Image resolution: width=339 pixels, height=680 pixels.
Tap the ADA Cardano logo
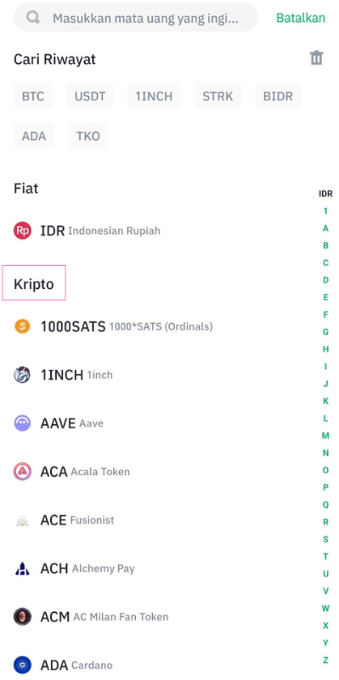[22, 665]
